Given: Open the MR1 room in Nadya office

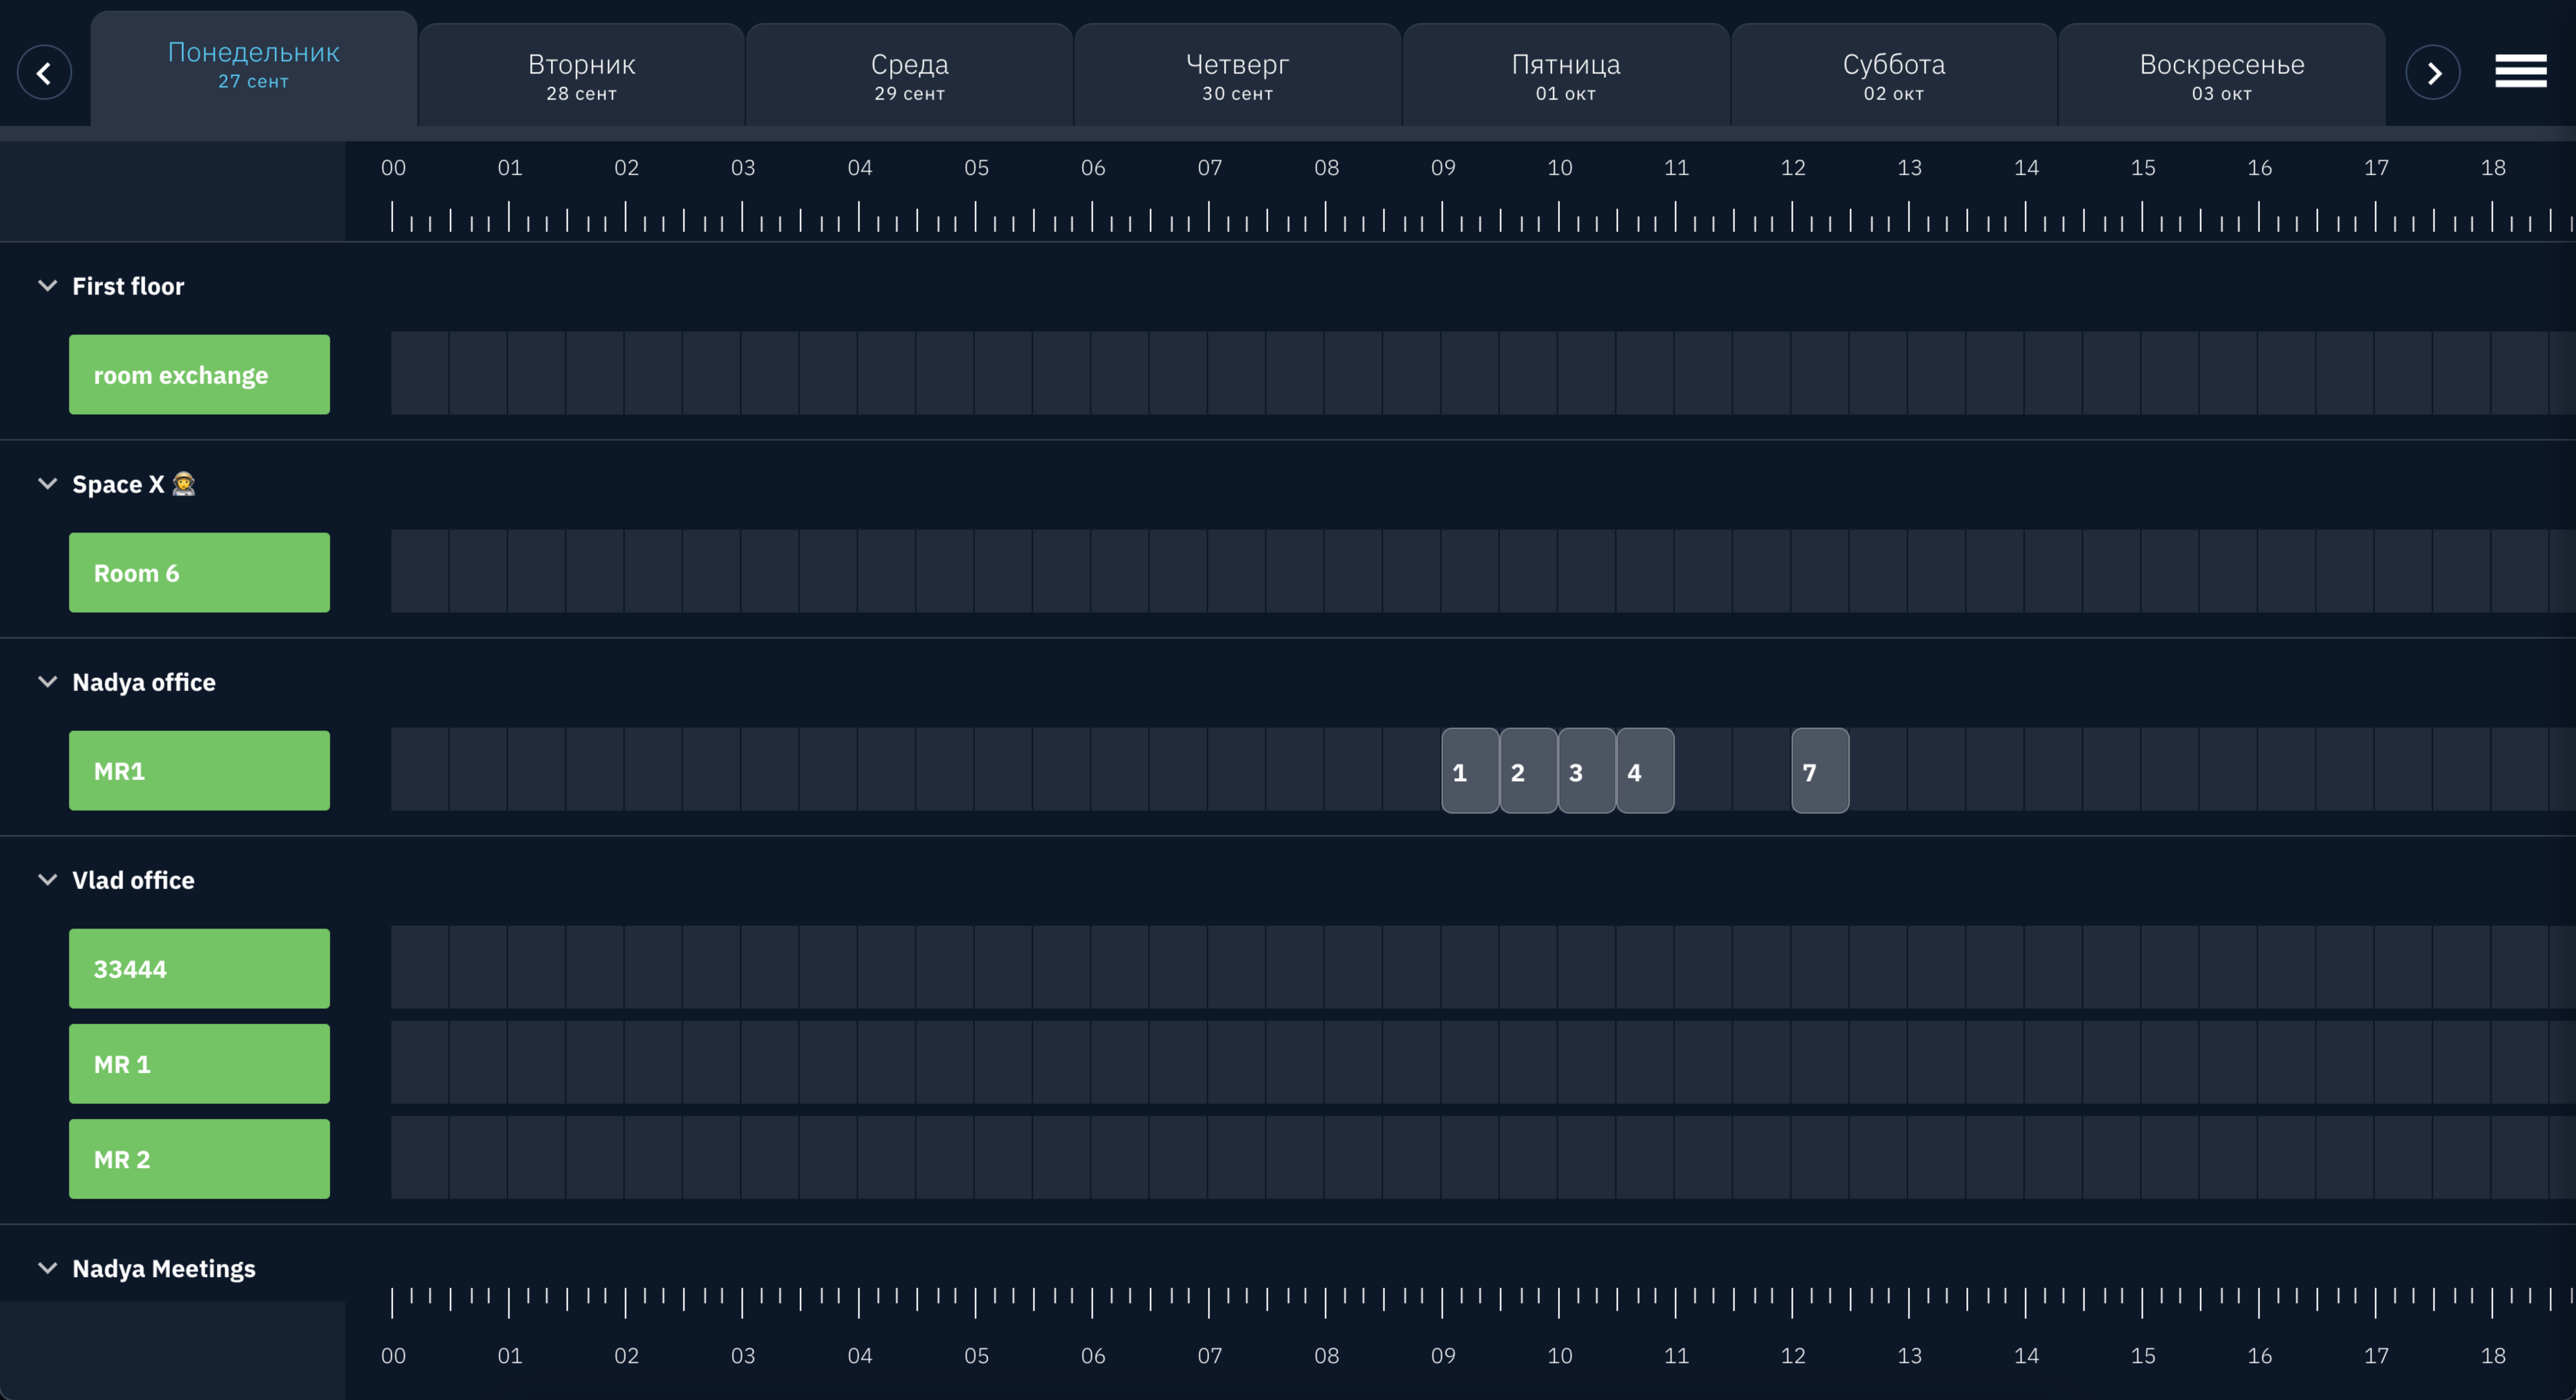Looking at the screenshot, I should tap(199, 771).
